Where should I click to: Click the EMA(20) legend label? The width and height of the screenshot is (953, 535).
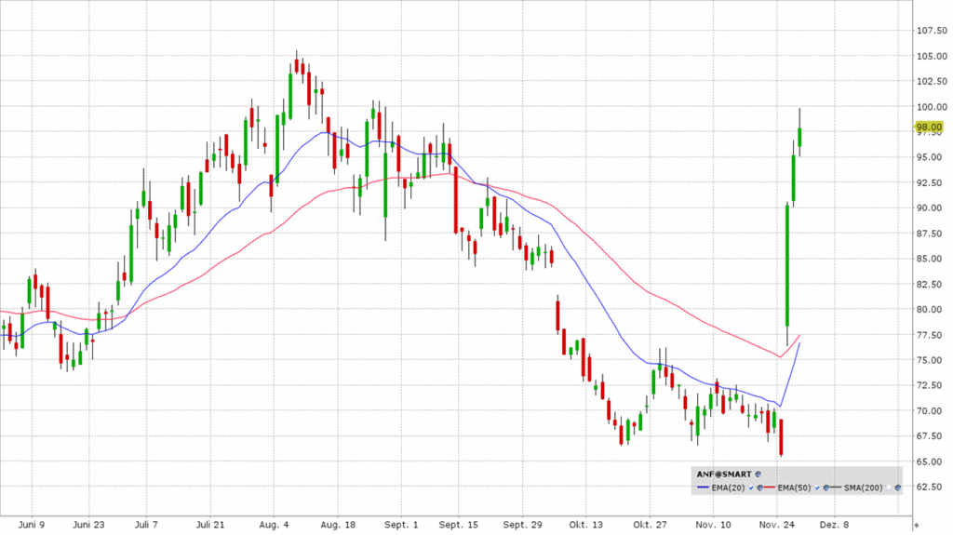pos(728,488)
